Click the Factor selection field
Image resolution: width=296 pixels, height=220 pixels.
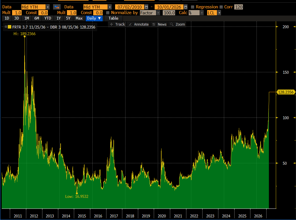coord(148,13)
